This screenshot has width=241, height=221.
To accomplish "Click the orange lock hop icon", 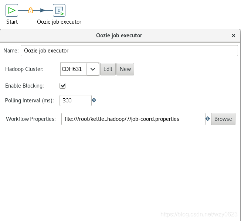I will (31, 10).
